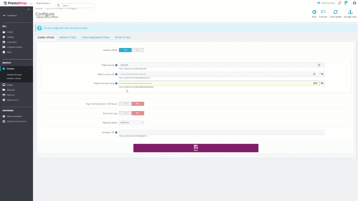Open Manage hooks anchor icon
This screenshot has width=358, height=201.
click(350, 12)
